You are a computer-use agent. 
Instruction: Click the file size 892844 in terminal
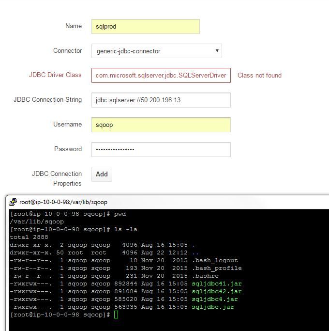[126, 284]
